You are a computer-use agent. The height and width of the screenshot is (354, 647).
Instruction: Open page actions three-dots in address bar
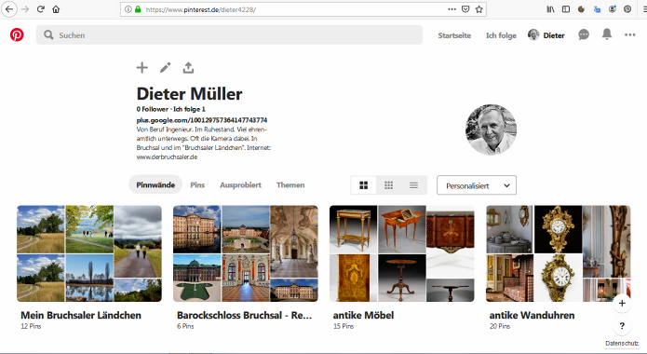(452, 9)
